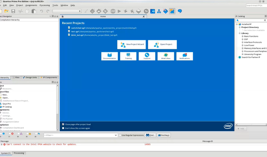Switch to the Files tab

16,77
